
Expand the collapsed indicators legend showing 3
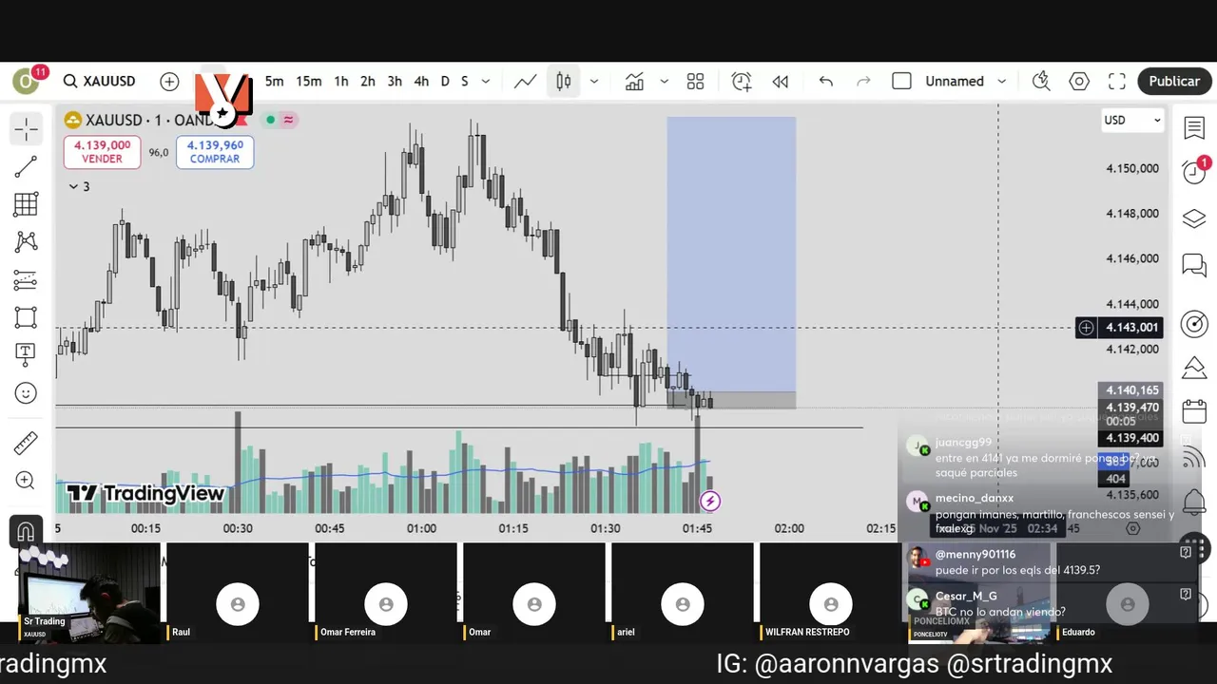[x=79, y=186]
